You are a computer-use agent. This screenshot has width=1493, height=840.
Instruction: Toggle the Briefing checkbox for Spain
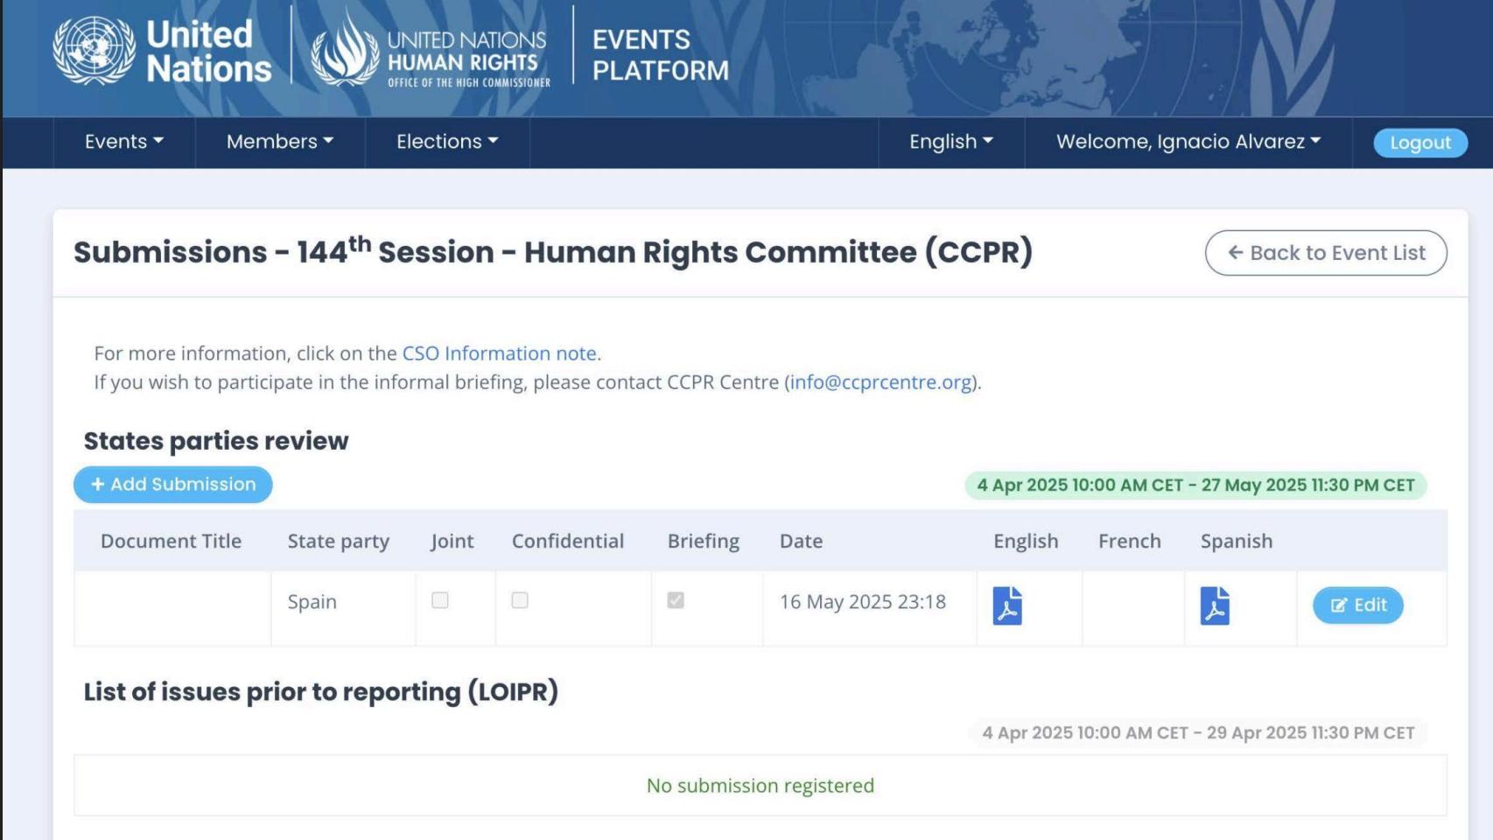[676, 600]
